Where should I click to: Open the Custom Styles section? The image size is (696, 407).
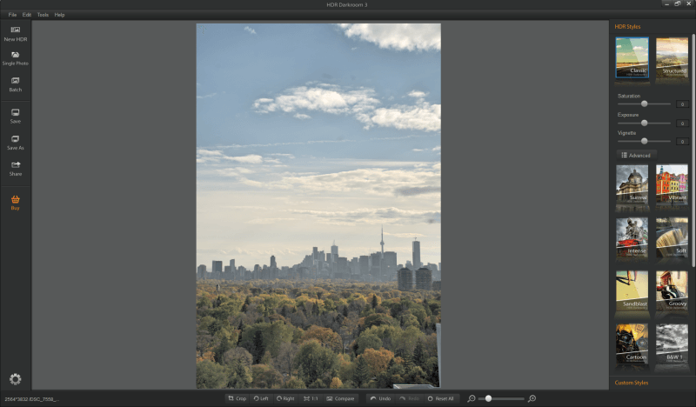(x=632, y=383)
